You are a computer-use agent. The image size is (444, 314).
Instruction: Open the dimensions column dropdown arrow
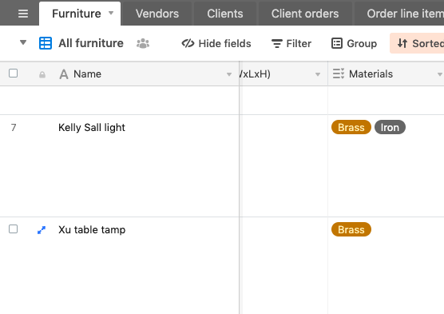(x=318, y=74)
